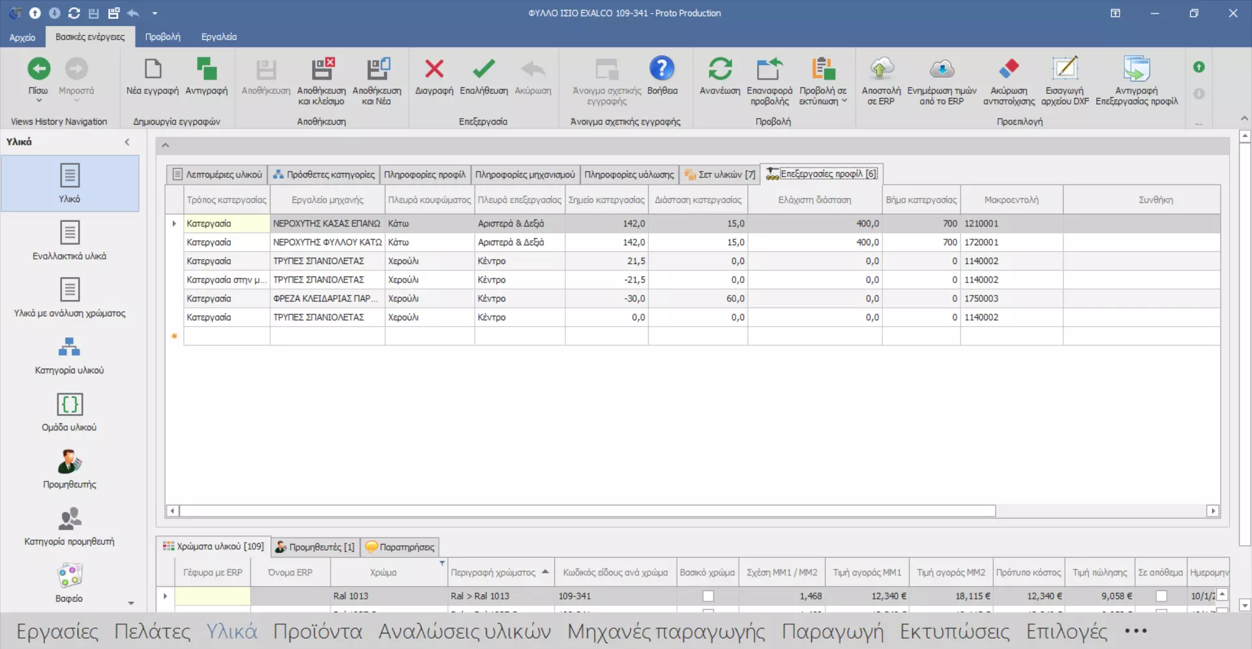Go to Πελάτες in bottom navigation
This screenshot has width=1252, height=649.
coord(152,631)
